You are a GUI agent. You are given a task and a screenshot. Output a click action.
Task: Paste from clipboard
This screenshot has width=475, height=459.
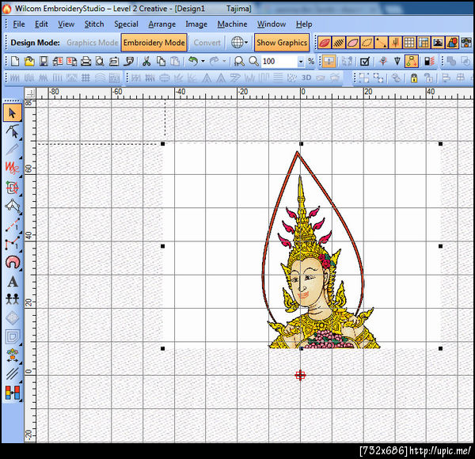[175, 62]
